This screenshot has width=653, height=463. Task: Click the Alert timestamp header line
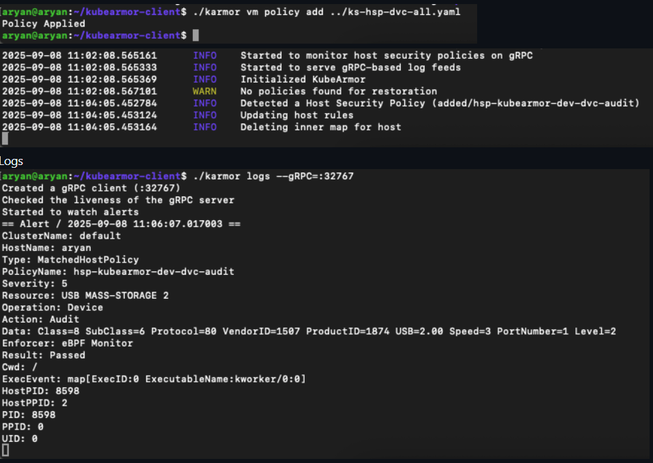[x=121, y=224]
